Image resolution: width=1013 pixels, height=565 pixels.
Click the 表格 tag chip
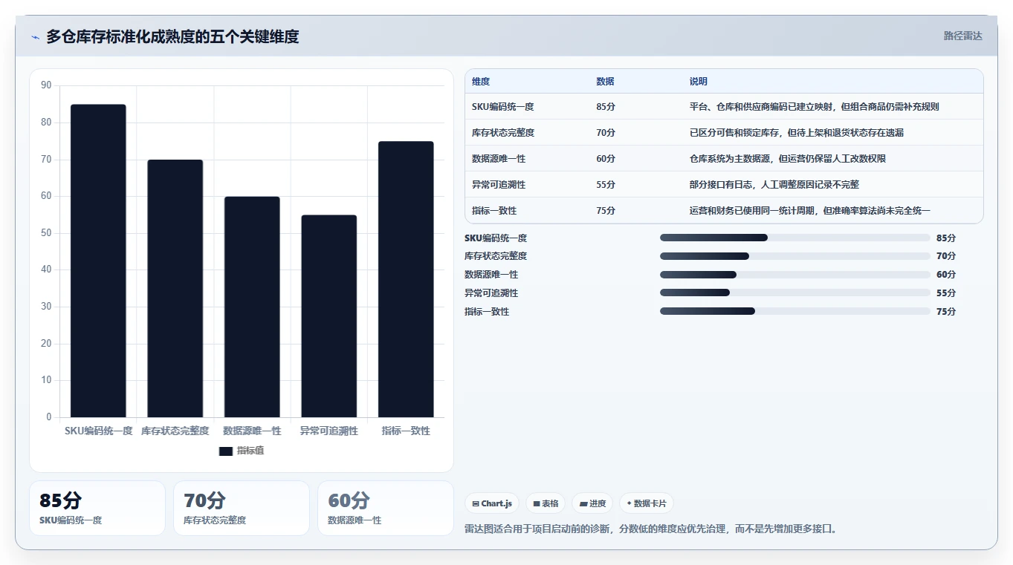pos(546,503)
